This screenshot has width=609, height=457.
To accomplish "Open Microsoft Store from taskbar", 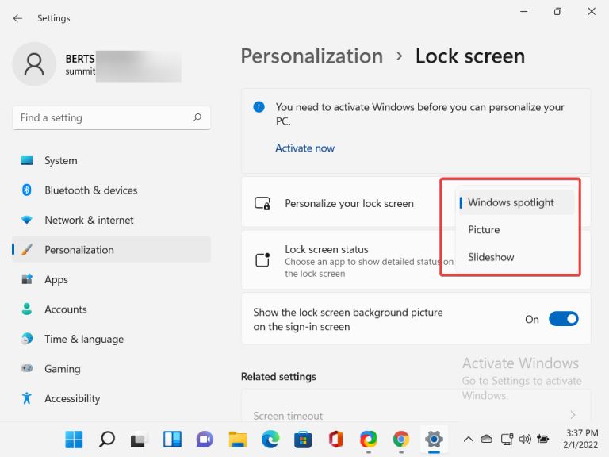I will (303, 440).
